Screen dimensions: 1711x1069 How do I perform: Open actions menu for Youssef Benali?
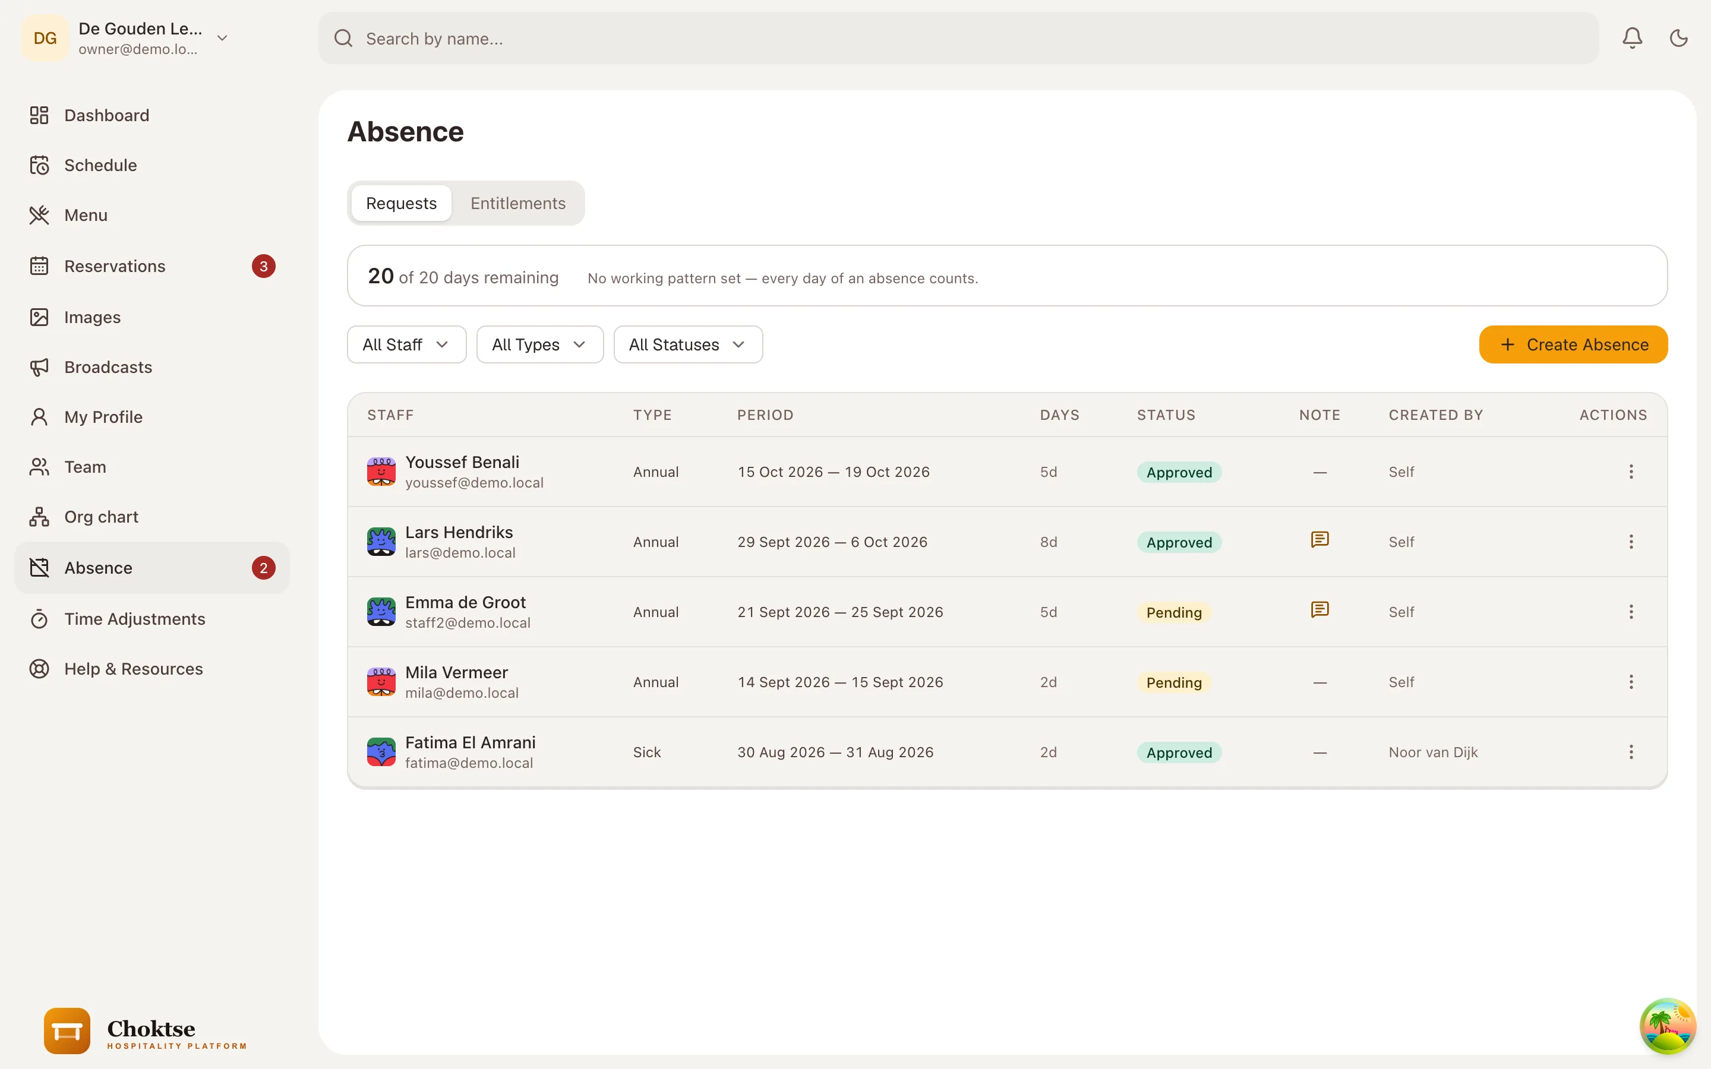click(x=1631, y=472)
